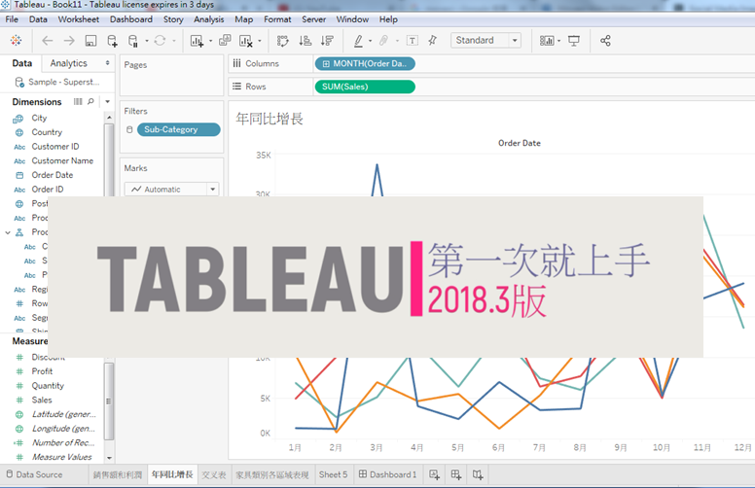Collapse the Product hierarchy expander
Viewport: 755px width, 488px height.
point(8,232)
